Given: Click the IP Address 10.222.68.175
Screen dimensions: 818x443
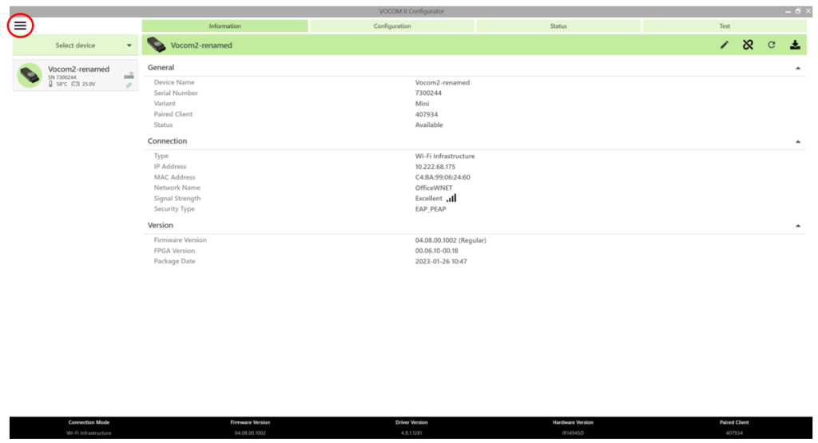Looking at the screenshot, I should tap(435, 167).
